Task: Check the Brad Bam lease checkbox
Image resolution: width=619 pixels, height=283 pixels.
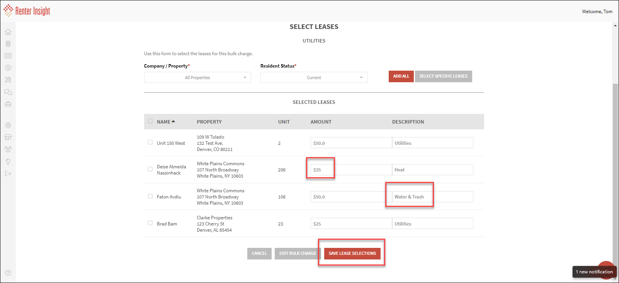Action: click(150, 223)
